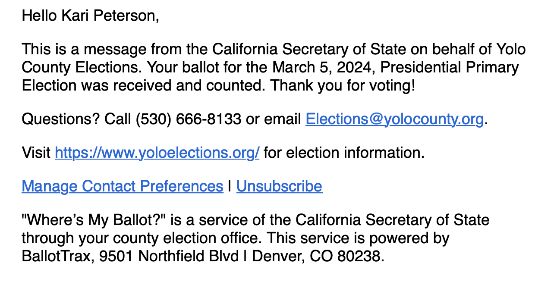535x282 pixels.
Task: Click the "for election information" text
Action: pos(344,153)
